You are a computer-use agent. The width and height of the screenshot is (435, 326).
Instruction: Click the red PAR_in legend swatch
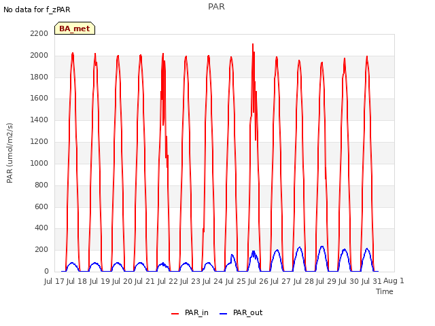tap(175, 314)
